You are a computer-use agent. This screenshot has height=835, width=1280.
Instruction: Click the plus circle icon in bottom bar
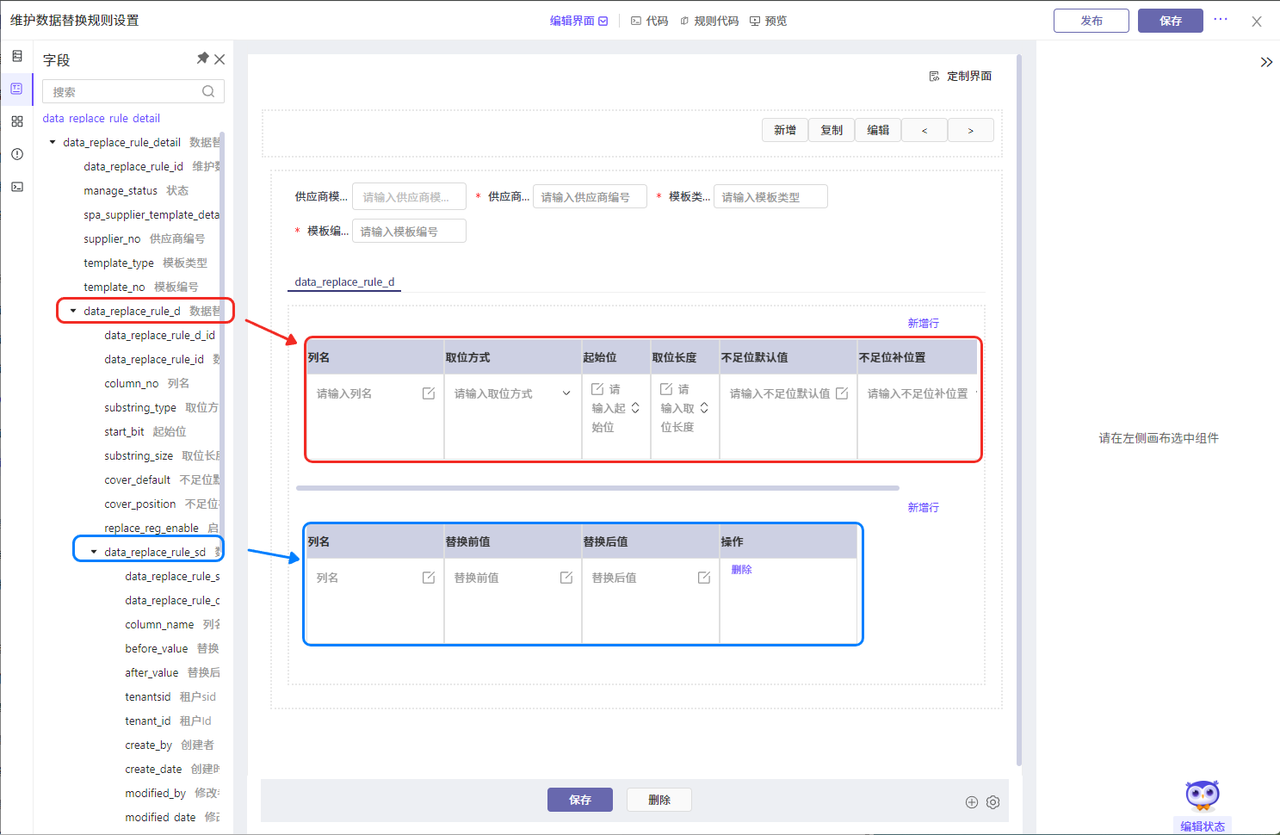click(972, 802)
